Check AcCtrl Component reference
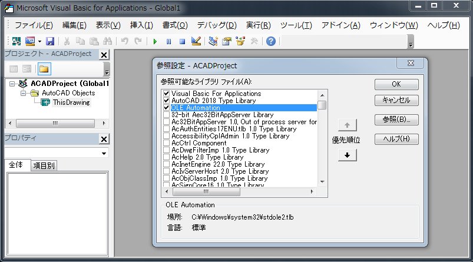This screenshot has width=473, height=262. pos(166,143)
